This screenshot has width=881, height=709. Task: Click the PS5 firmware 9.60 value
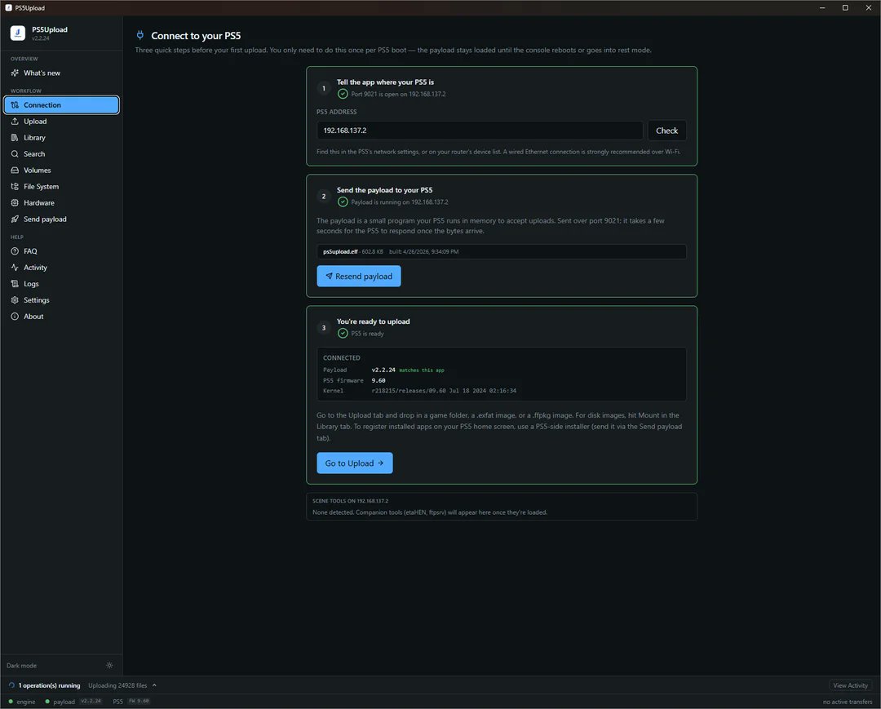379,380
